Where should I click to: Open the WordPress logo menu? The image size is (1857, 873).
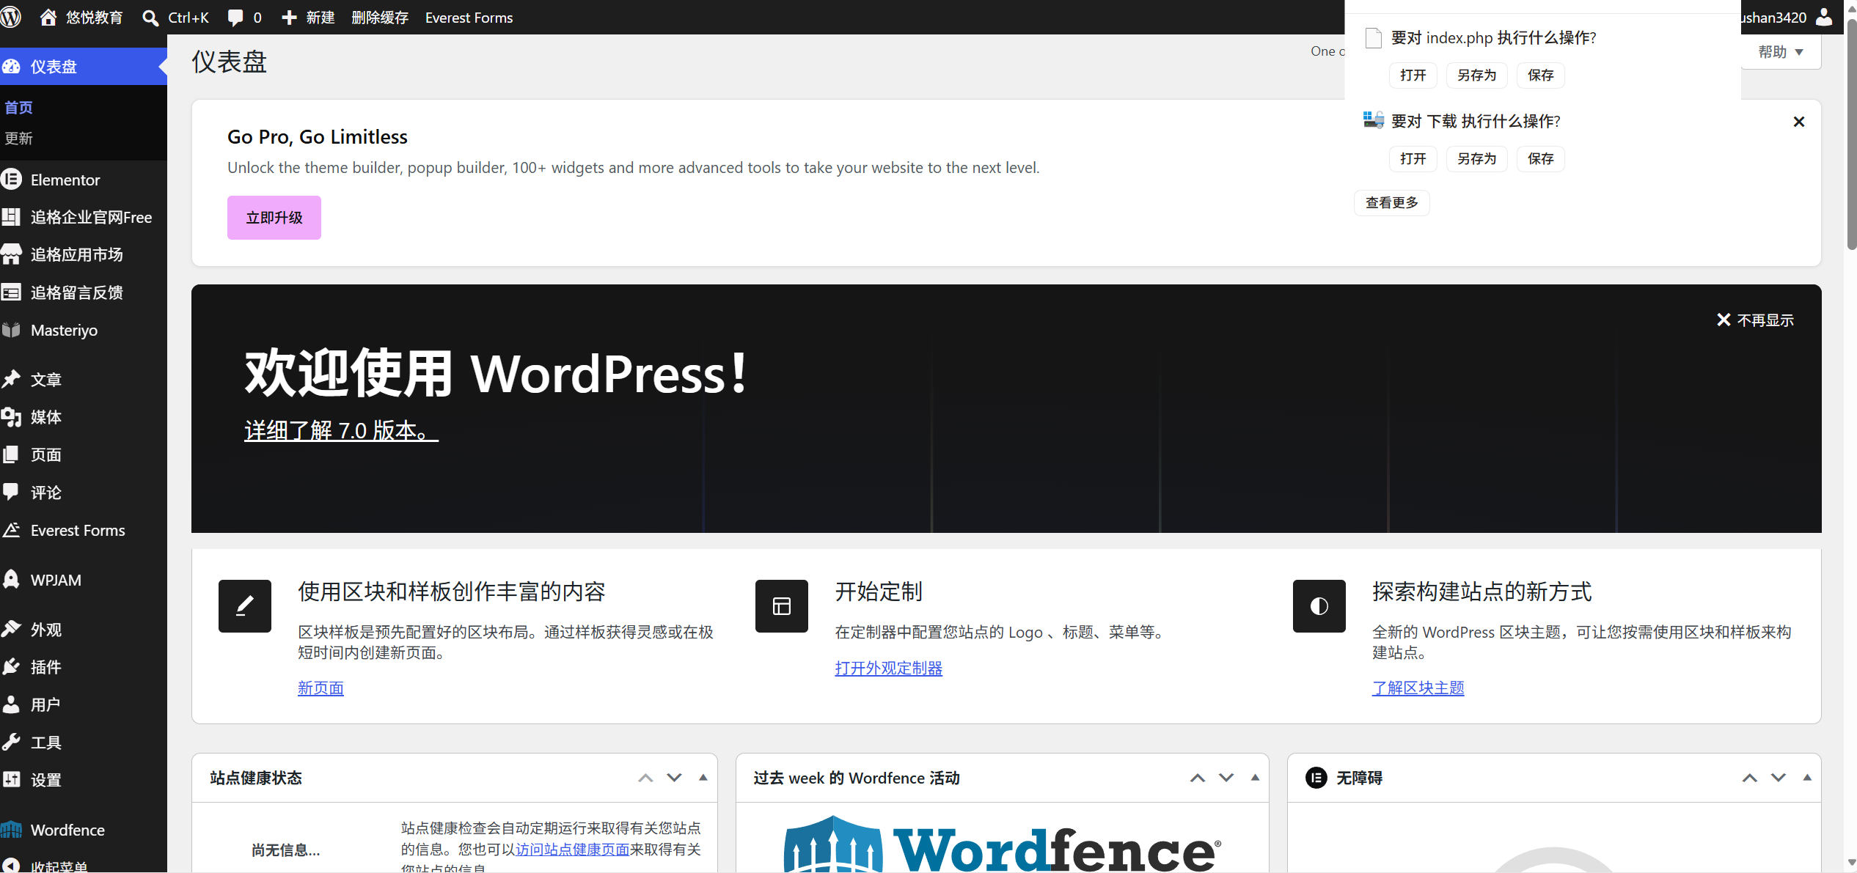point(10,17)
